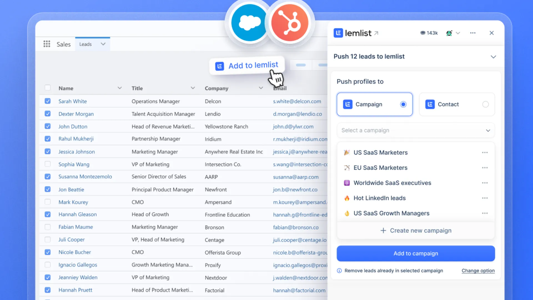Click the Add to campaign button
Image resolution: width=533 pixels, height=300 pixels.
tap(416, 253)
